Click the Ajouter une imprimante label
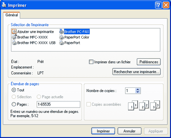 35,32
